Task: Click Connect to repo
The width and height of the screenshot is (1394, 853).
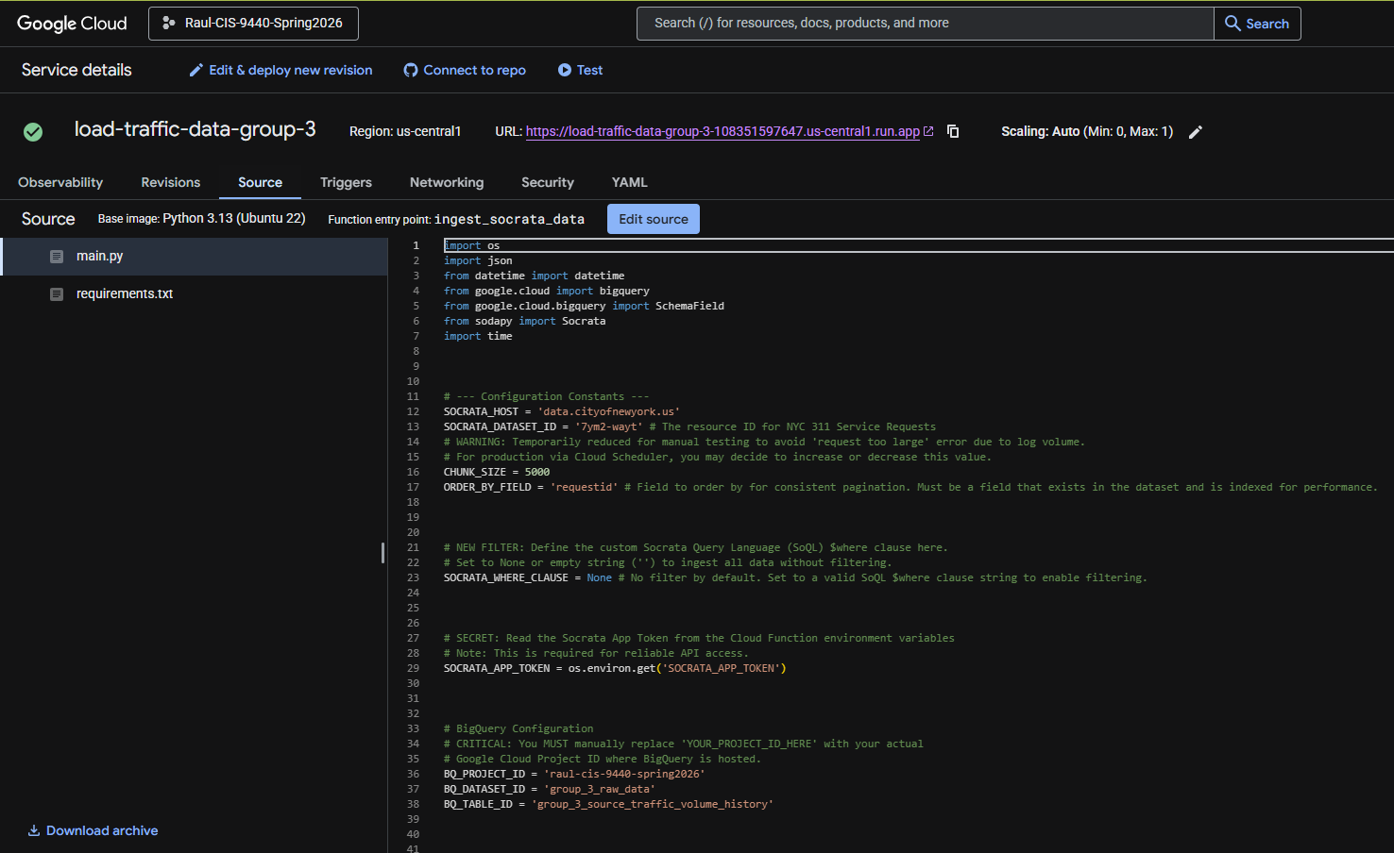Action: click(465, 70)
